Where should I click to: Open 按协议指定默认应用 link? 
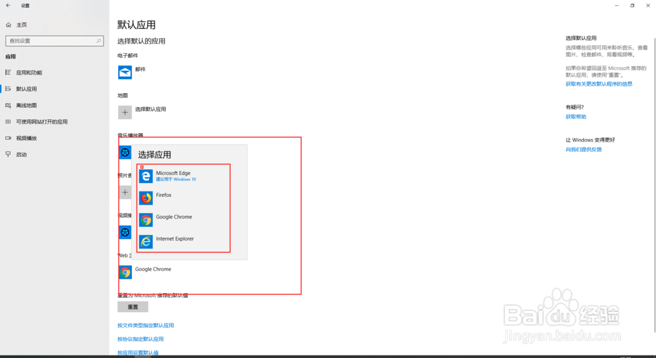(140, 339)
